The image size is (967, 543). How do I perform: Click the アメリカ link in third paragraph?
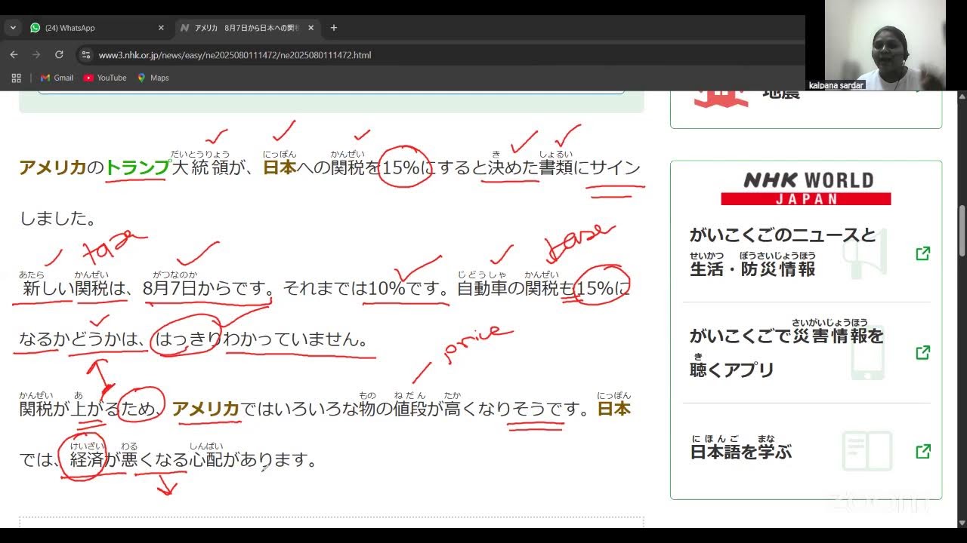(x=205, y=410)
